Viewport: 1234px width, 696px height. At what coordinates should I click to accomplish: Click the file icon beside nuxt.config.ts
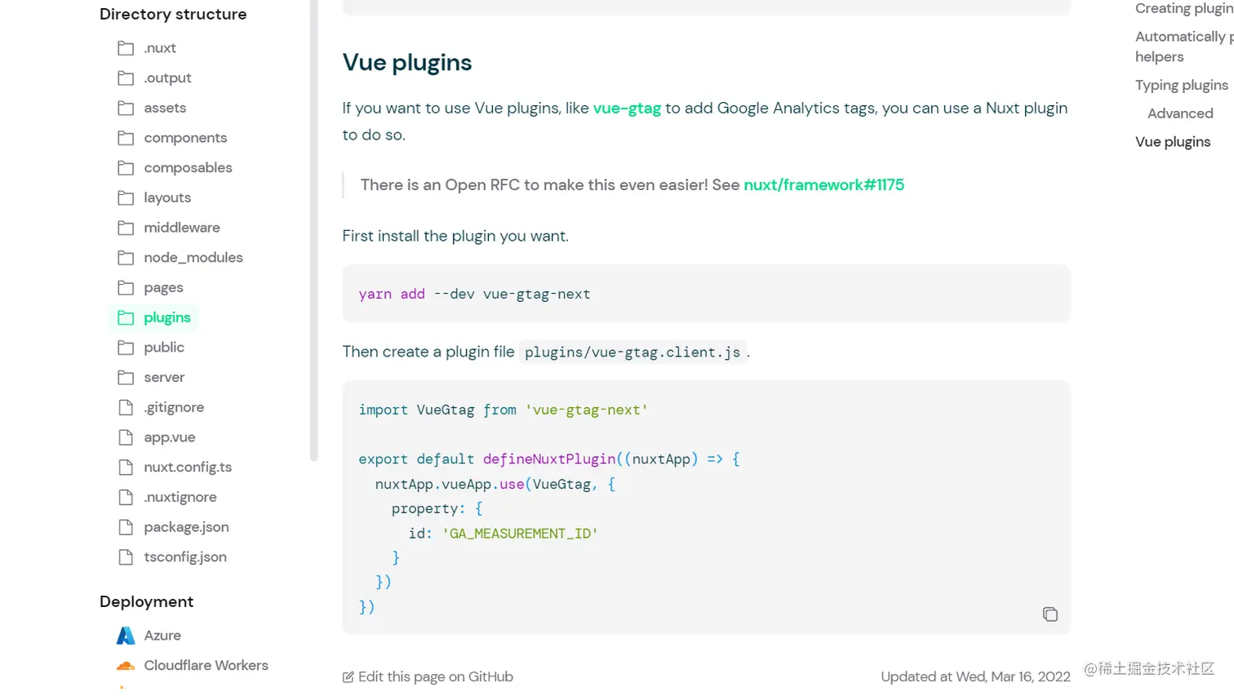click(x=126, y=468)
